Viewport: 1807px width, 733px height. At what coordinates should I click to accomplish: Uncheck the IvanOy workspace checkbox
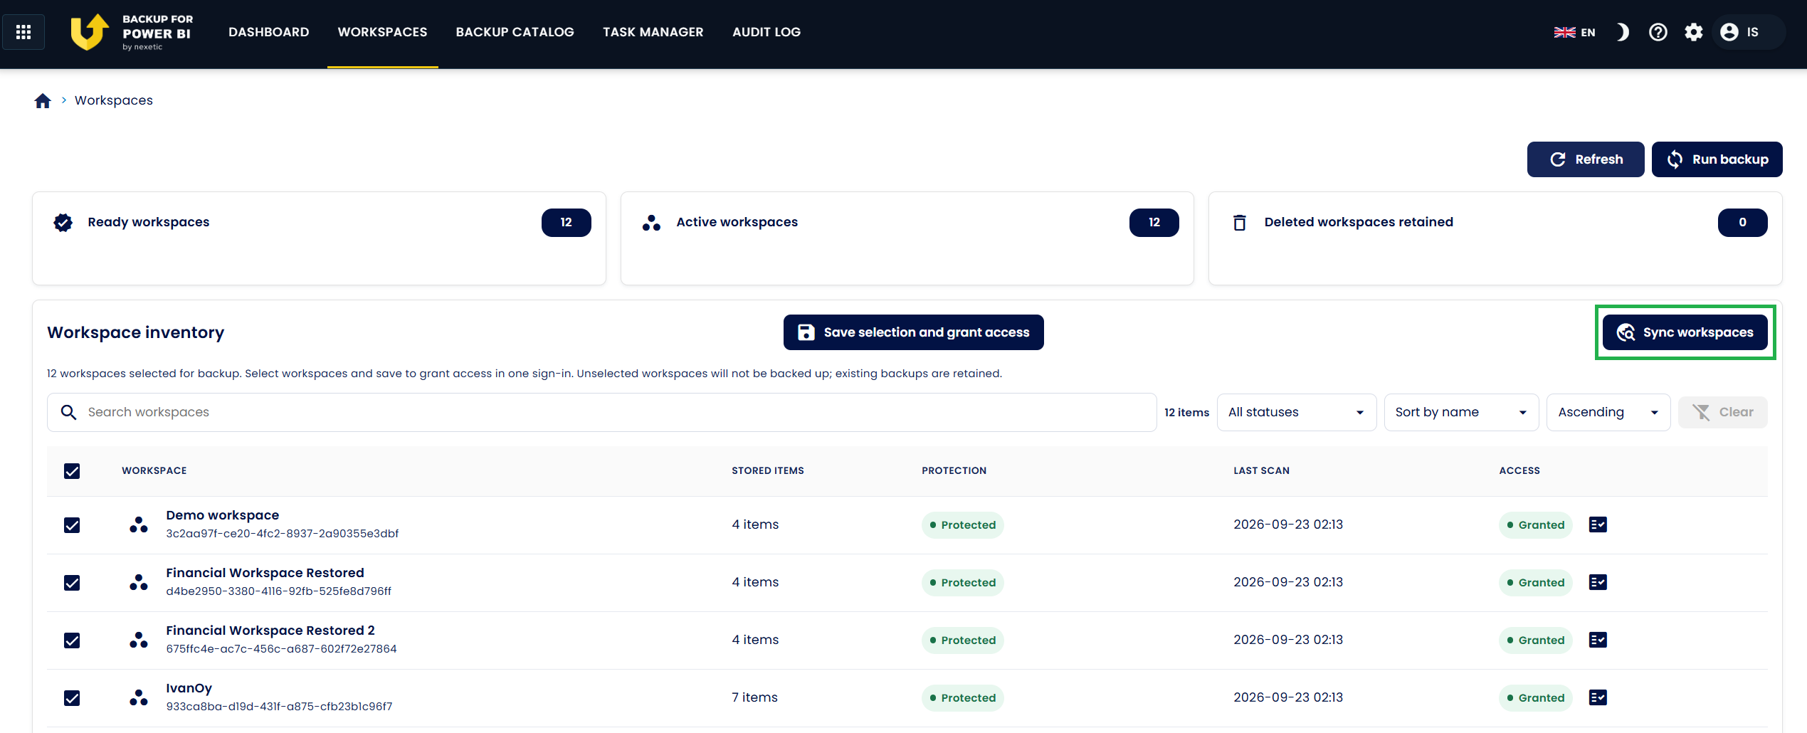72,698
